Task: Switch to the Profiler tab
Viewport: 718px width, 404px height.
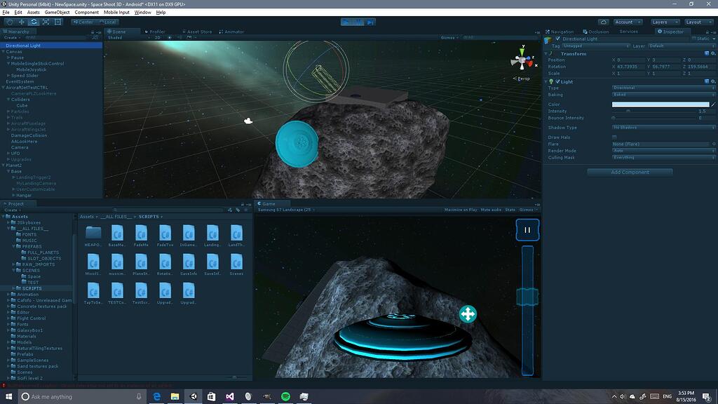Action: (x=156, y=31)
